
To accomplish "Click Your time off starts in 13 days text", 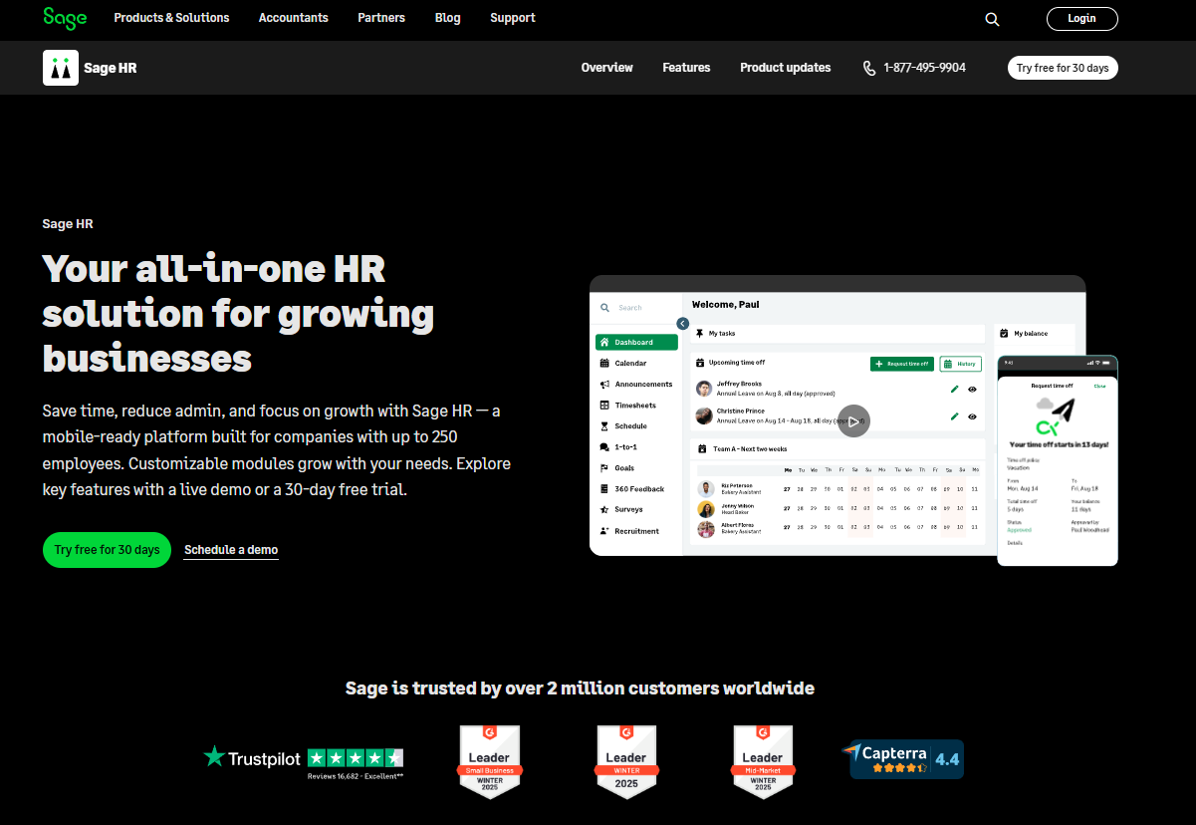I will click(1059, 444).
